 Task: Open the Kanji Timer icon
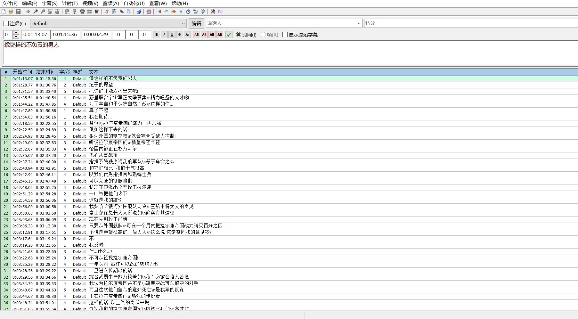[x=196, y=12]
